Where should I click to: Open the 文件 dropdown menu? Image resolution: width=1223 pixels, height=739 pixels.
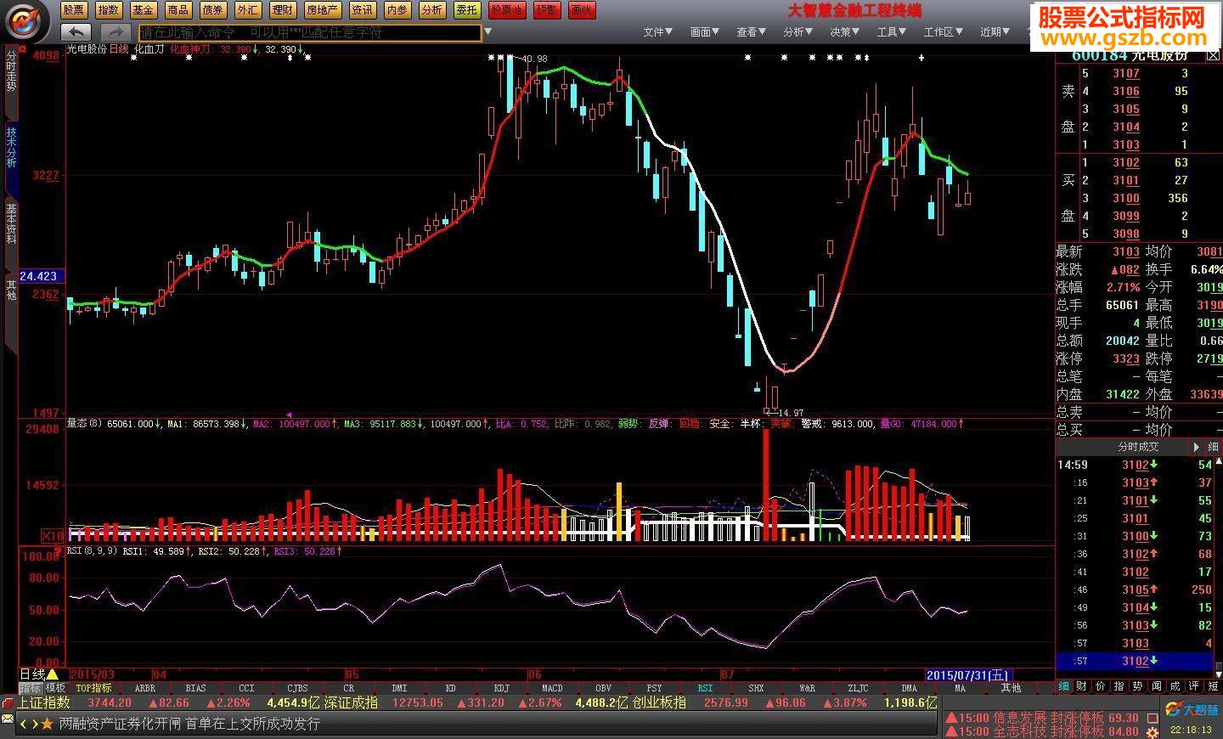coord(657,32)
